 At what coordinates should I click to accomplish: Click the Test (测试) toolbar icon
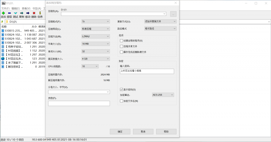coord(15,13)
